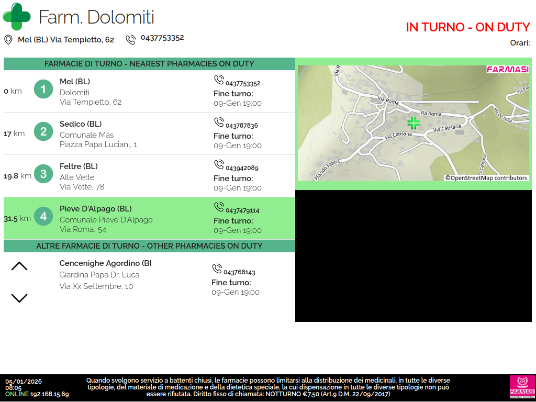Click the Farmasi logo on the map

[x=507, y=70]
